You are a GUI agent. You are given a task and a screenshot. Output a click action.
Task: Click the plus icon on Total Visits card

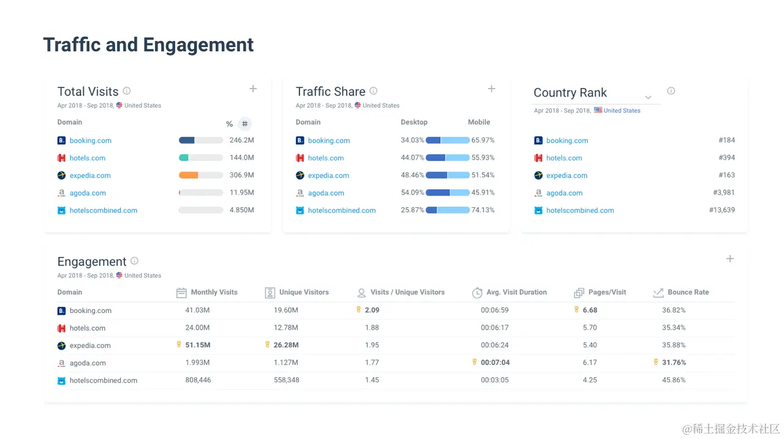(x=253, y=89)
